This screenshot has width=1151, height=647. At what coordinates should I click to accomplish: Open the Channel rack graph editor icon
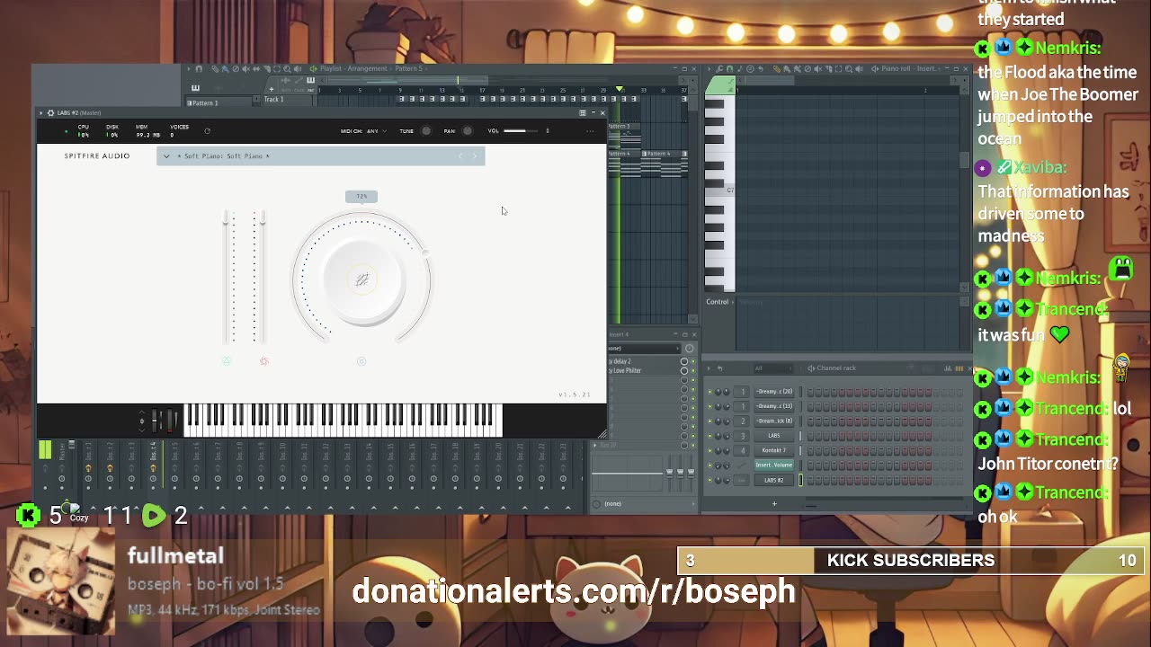[948, 368]
